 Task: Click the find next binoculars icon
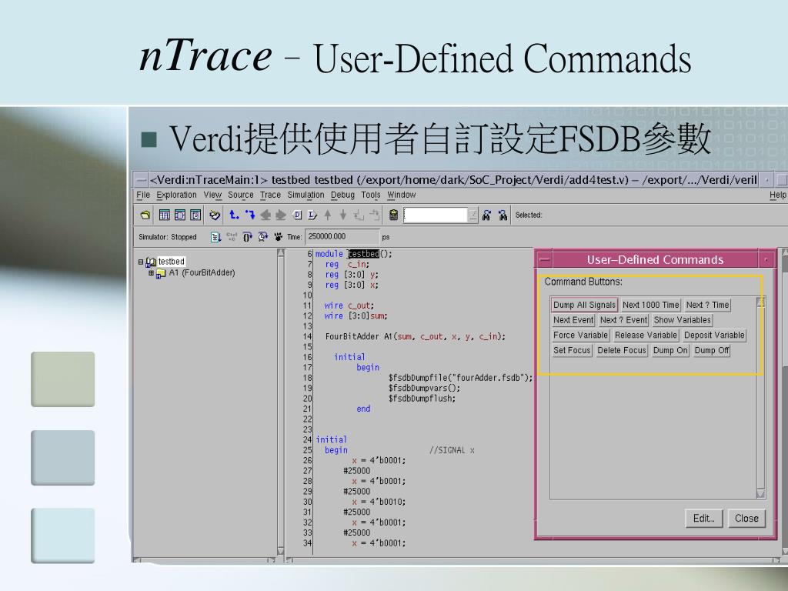pos(503,215)
